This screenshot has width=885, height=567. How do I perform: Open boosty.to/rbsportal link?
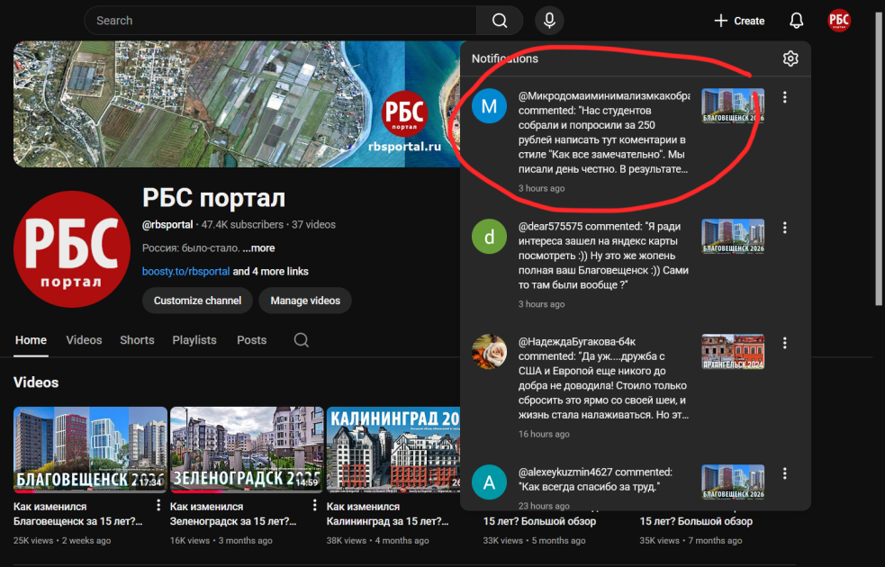[185, 272]
